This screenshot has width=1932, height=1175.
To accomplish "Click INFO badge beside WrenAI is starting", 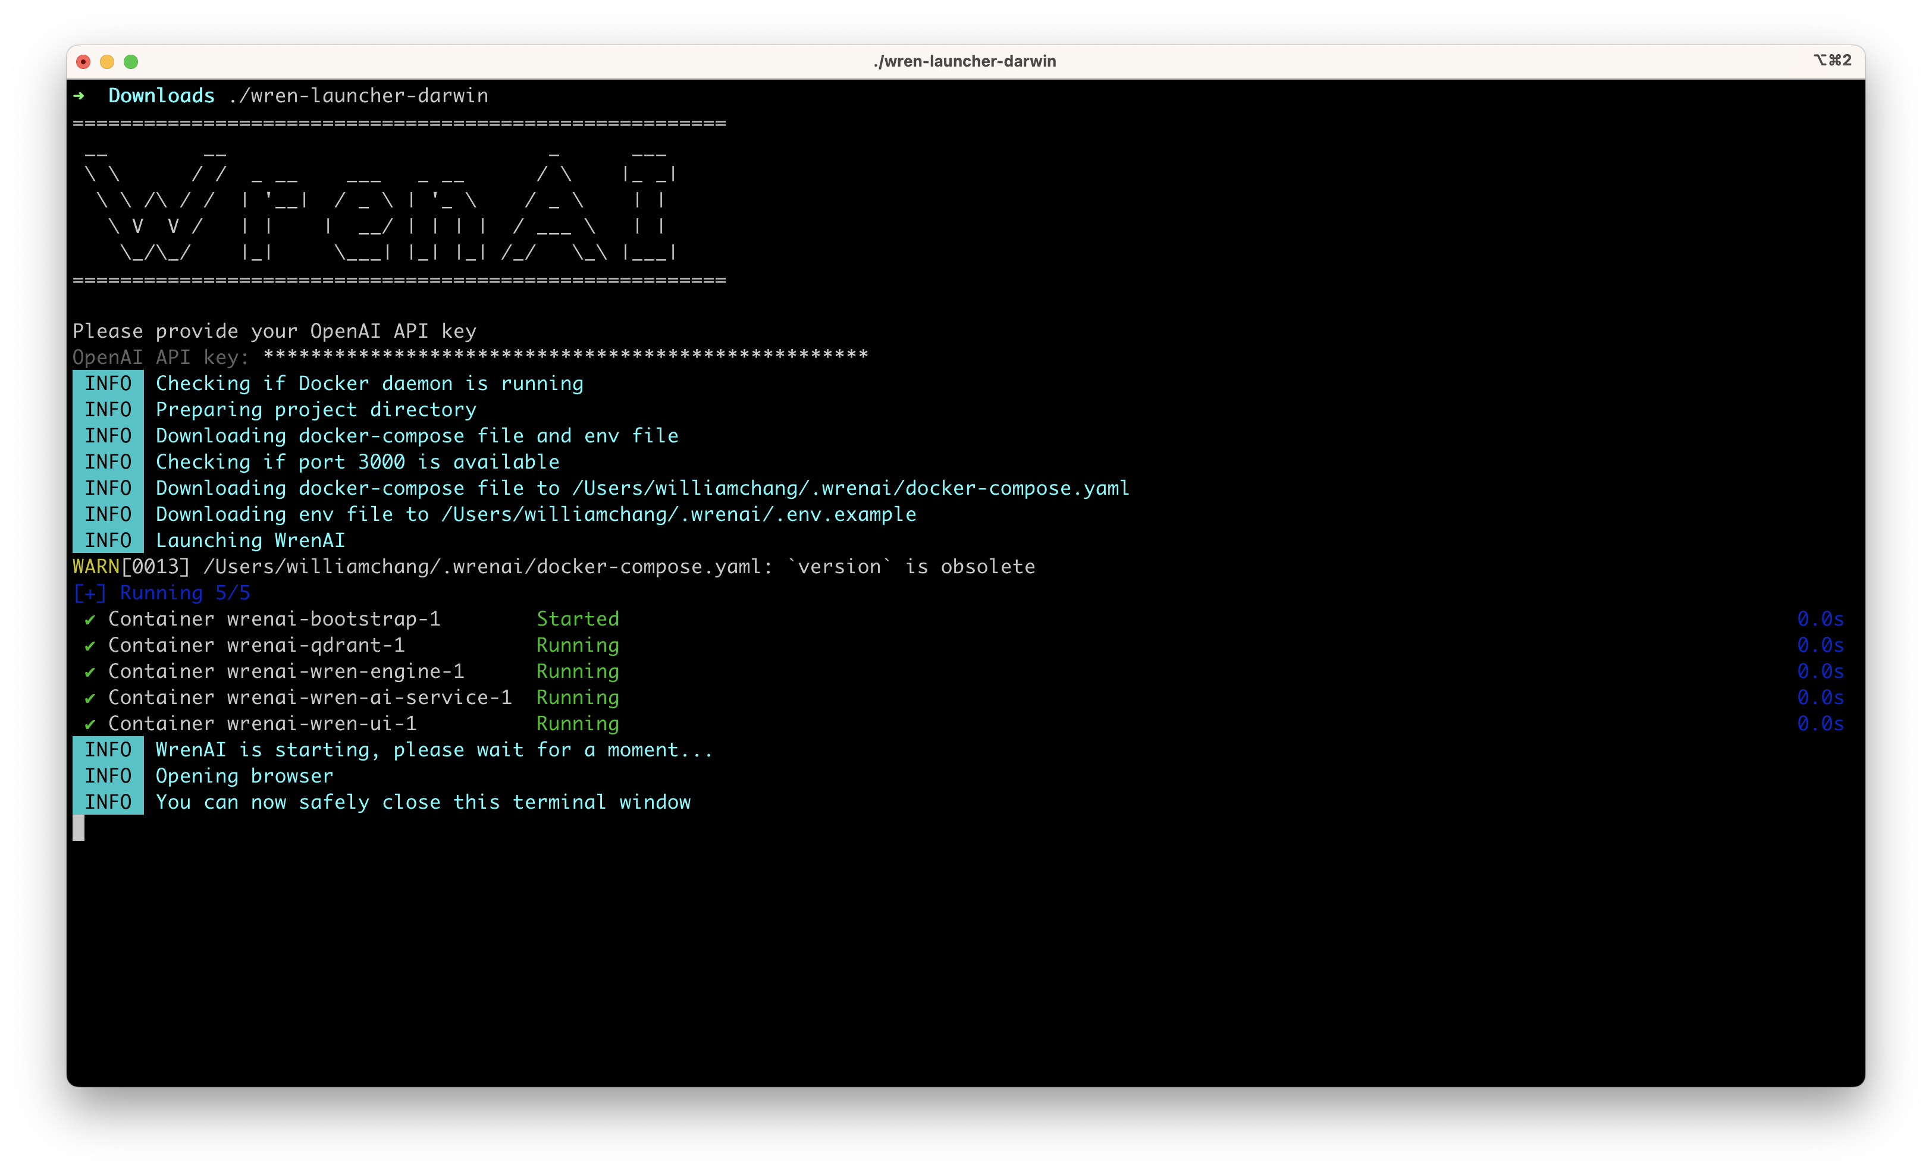I will coord(108,750).
